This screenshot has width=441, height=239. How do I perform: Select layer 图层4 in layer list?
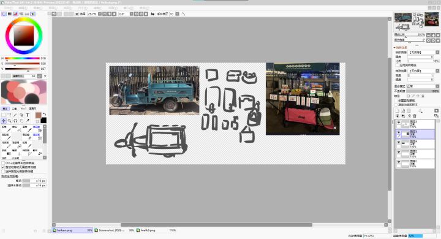(415, 144)
